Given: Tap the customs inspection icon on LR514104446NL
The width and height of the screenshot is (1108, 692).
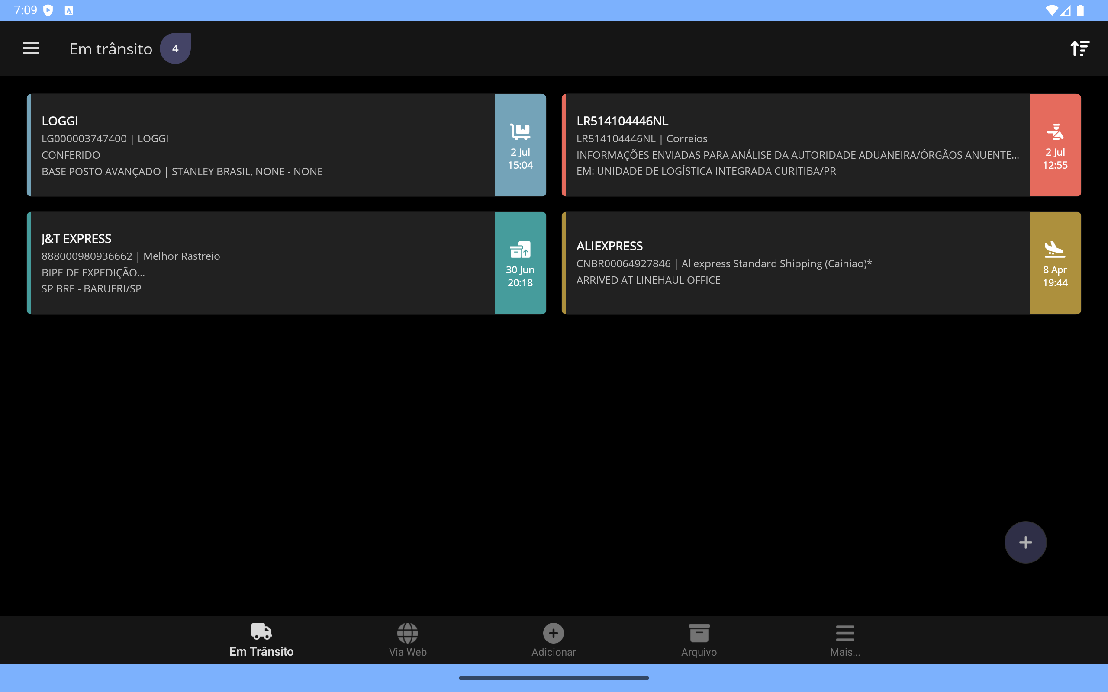Looking at the screenshot, I should 1055,132.
